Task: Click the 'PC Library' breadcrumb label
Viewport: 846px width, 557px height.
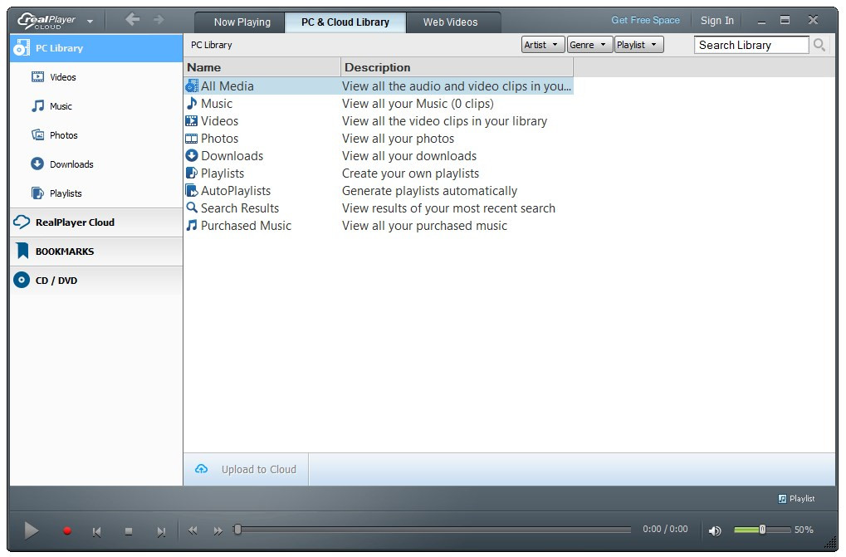Action: coord(212,45)
